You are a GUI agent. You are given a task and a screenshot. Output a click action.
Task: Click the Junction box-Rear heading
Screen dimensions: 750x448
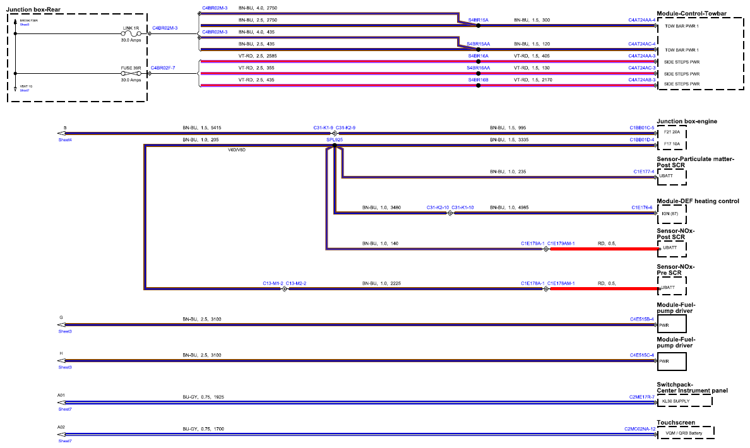(33, 9)
